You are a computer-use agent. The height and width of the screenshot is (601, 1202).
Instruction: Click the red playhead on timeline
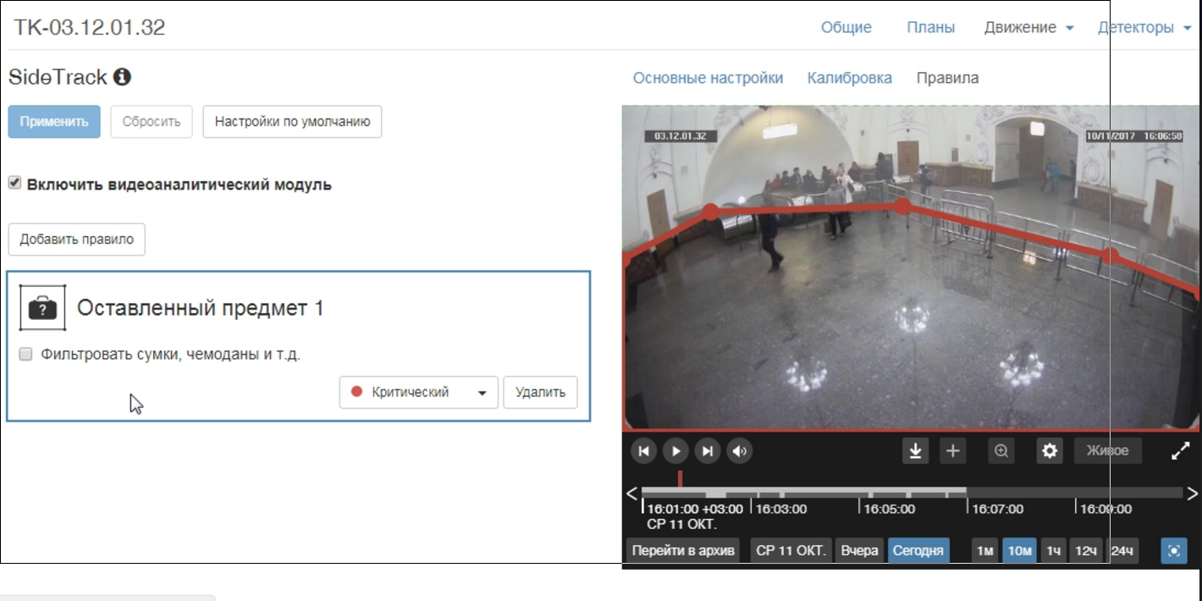680,479
